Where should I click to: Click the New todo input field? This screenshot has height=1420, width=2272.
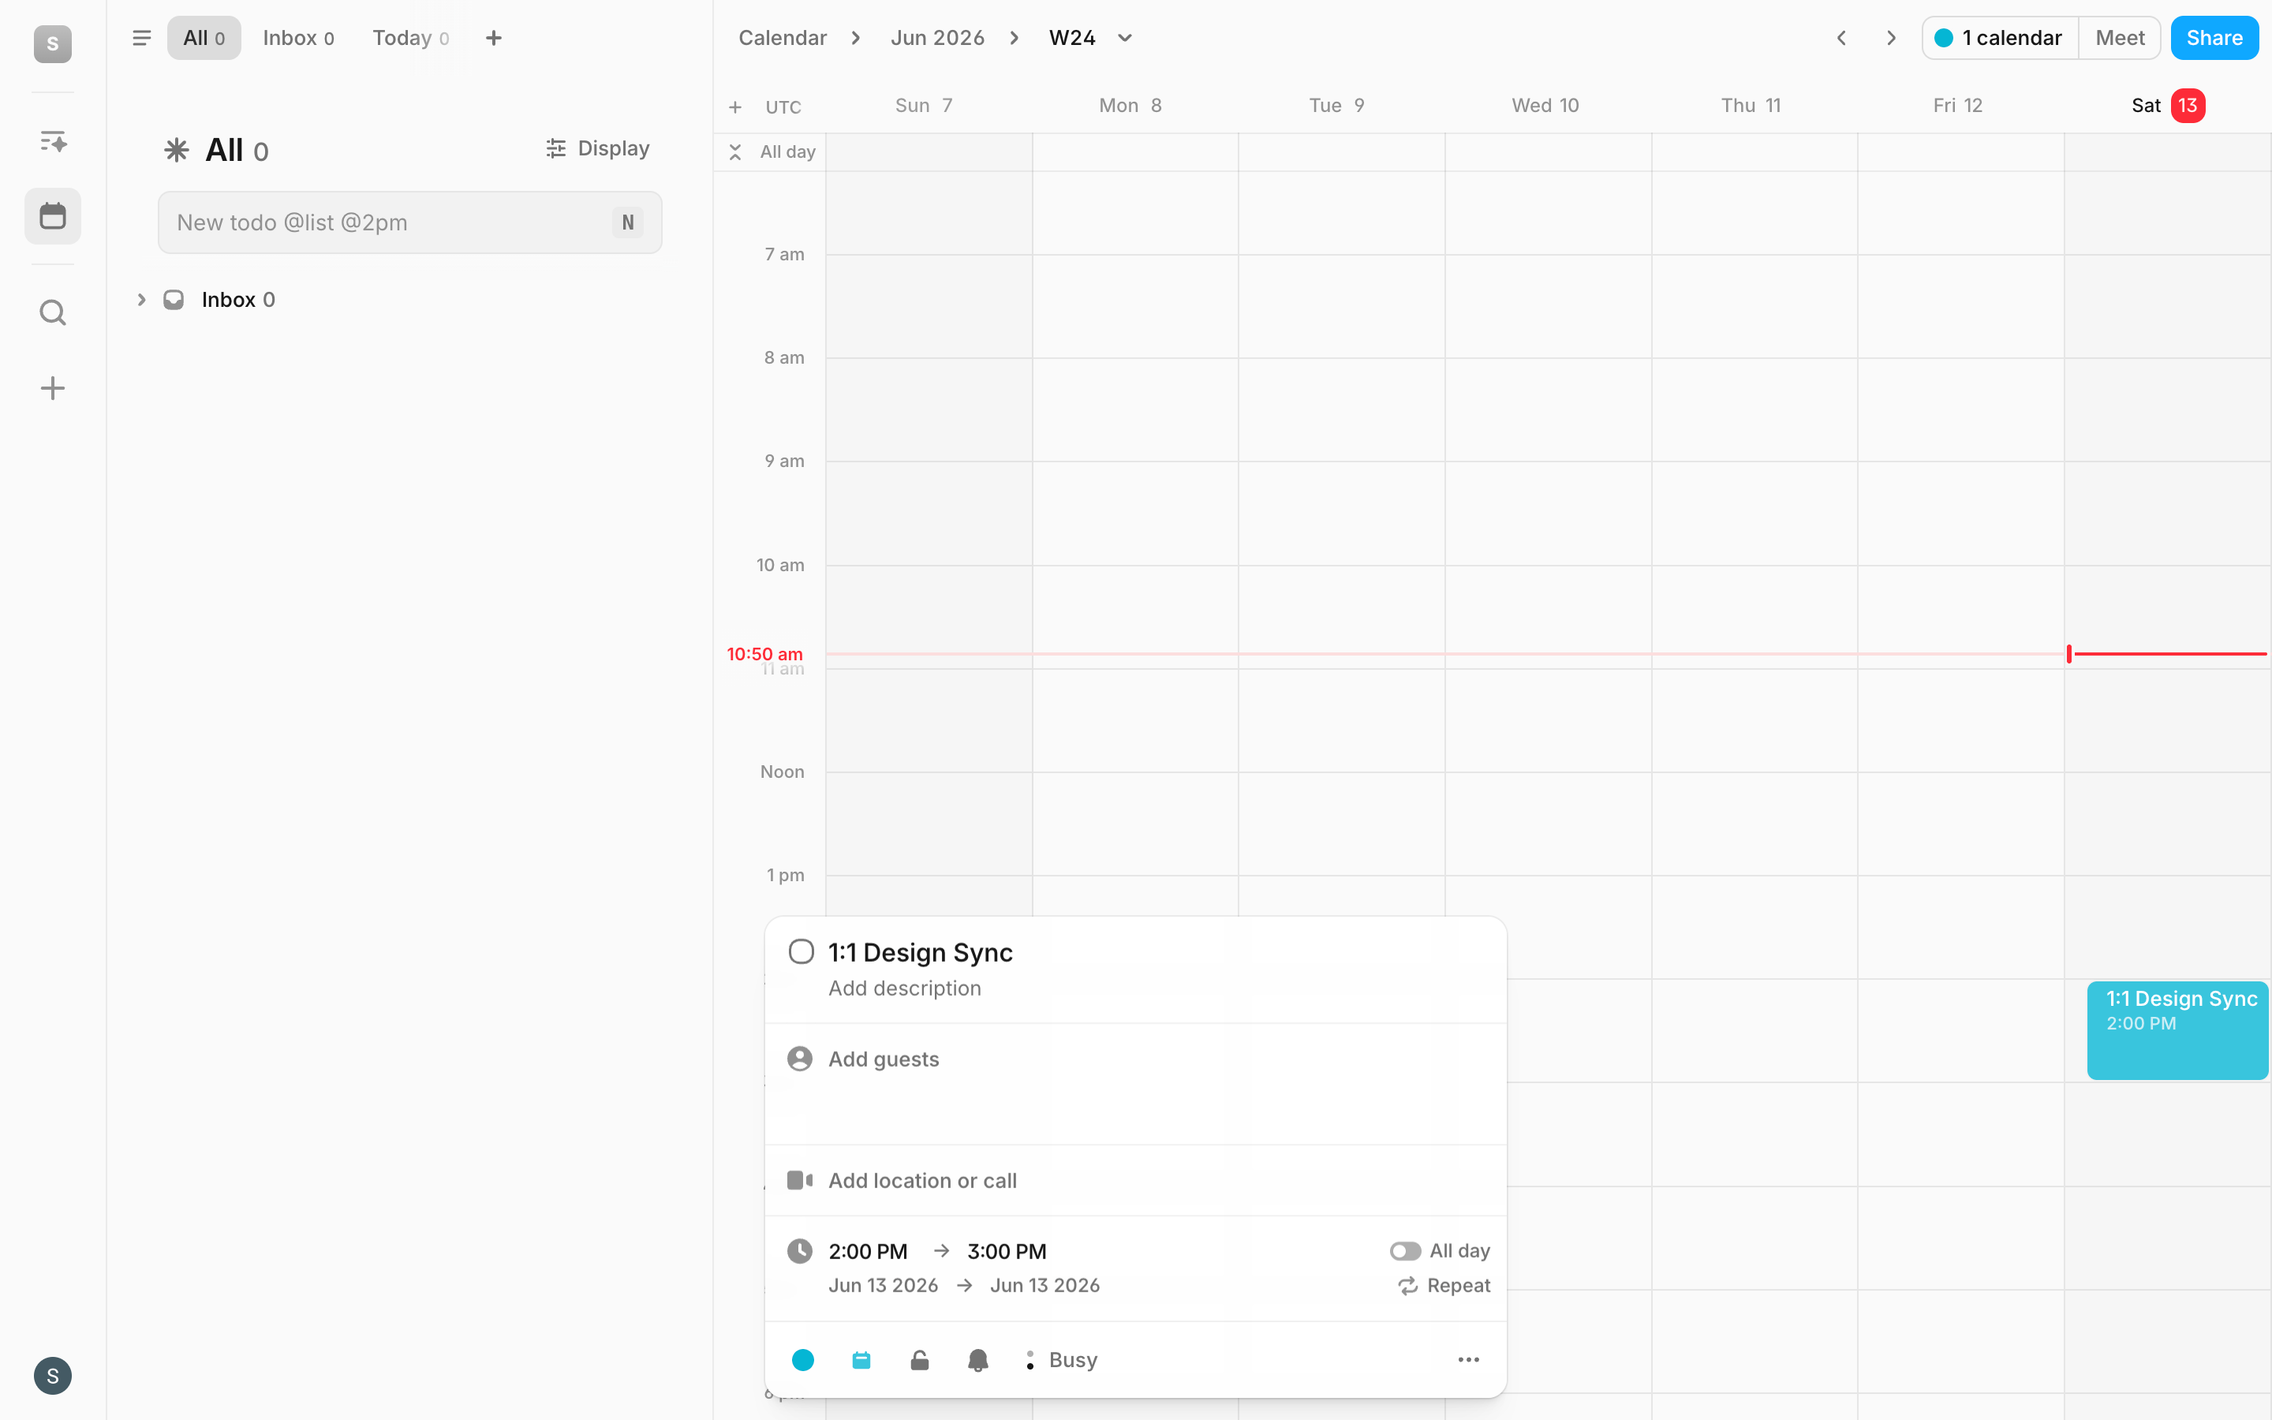[409, 222]
